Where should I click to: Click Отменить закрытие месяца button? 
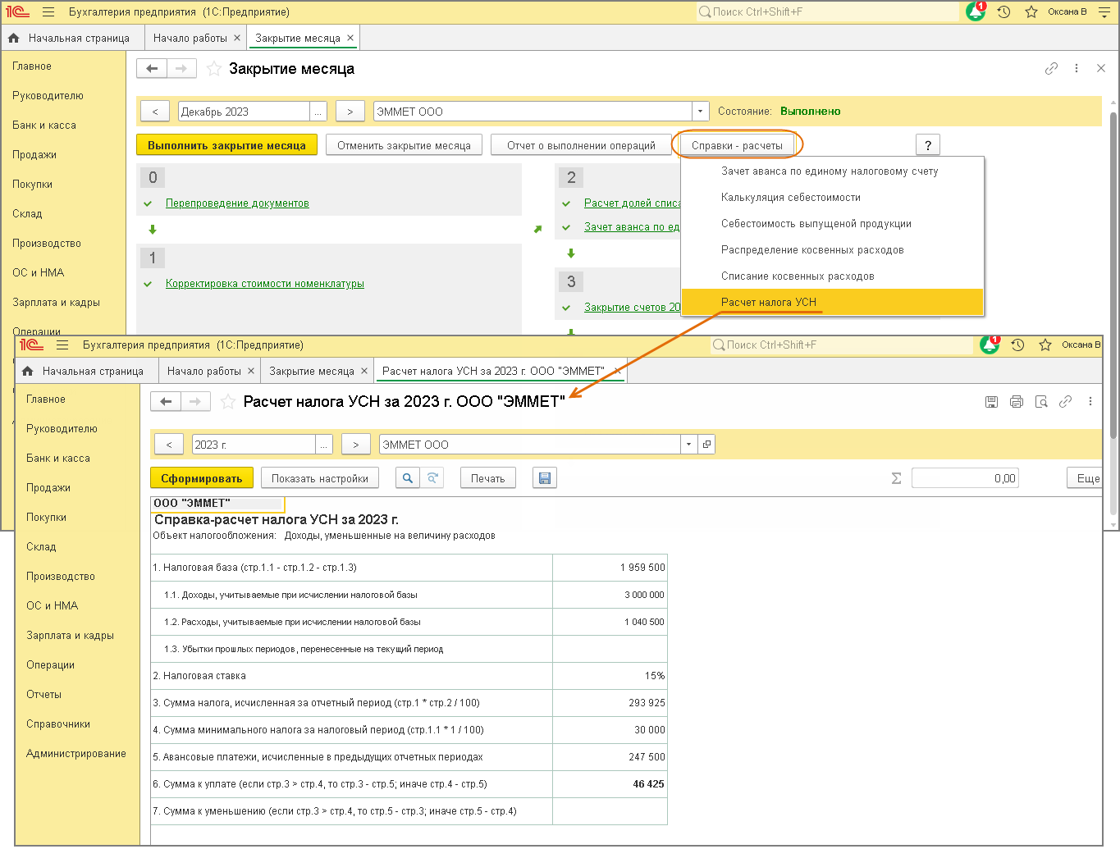pos(404,145)
